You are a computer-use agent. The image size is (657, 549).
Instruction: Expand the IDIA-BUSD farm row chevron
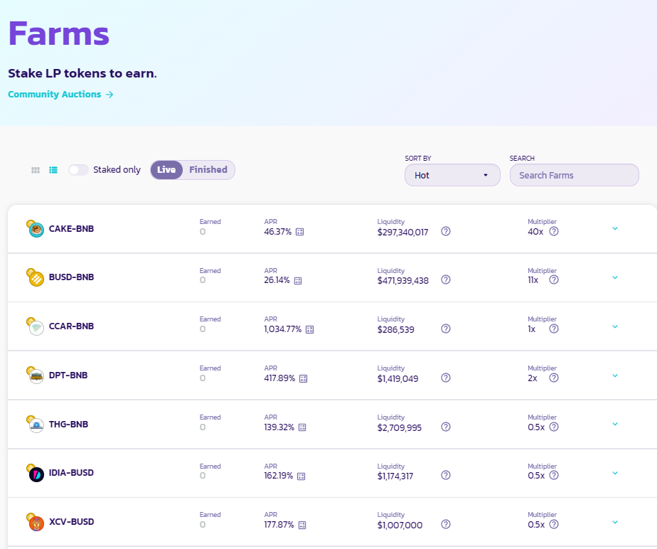click(x=615, y=473)
